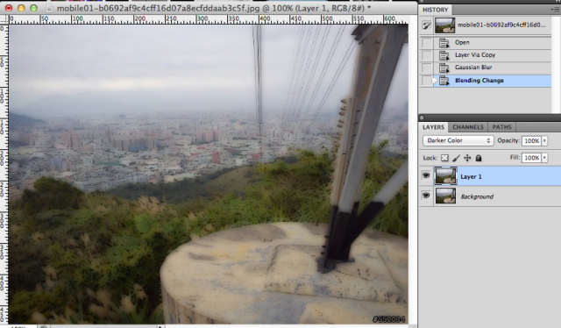Select Layer 1 thumbnail
The width and height of the screenshot is (561, 328).
point(445,175)
